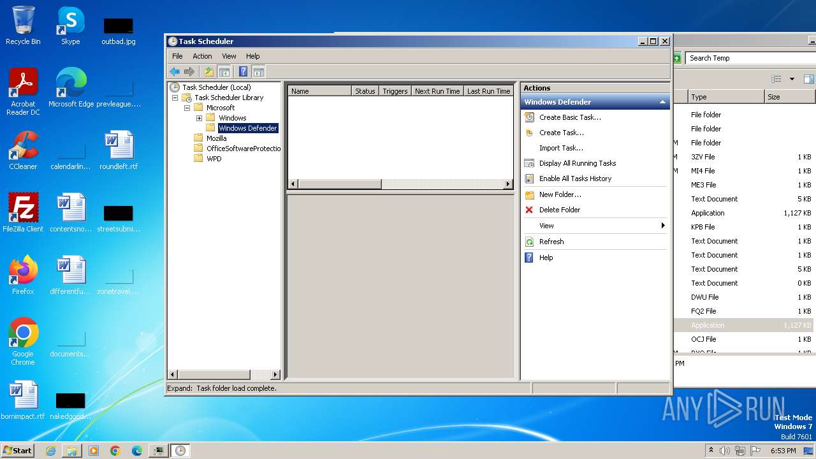Viewport: 816px width, 459px height.
Task: Select Google Chrome desktop shortcut
Action: (23, 342)
